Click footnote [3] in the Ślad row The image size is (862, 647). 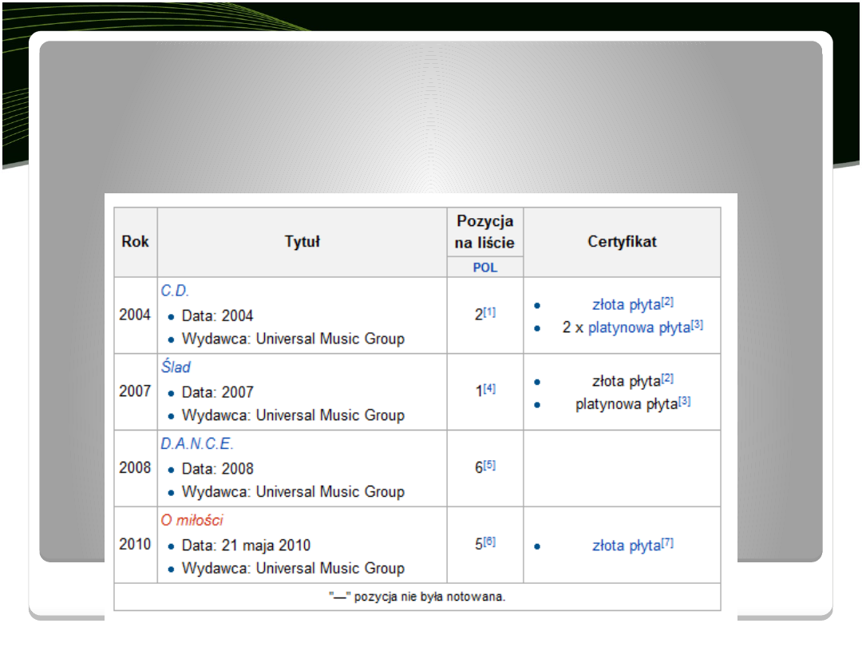tap(684, 402)
